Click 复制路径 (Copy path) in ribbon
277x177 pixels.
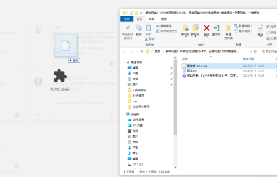[x=164, y=26]
